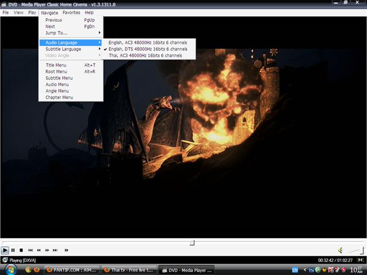Choose Audio Menu entry
This screenshot has height=275, width=367.
[x=71, y=85]
